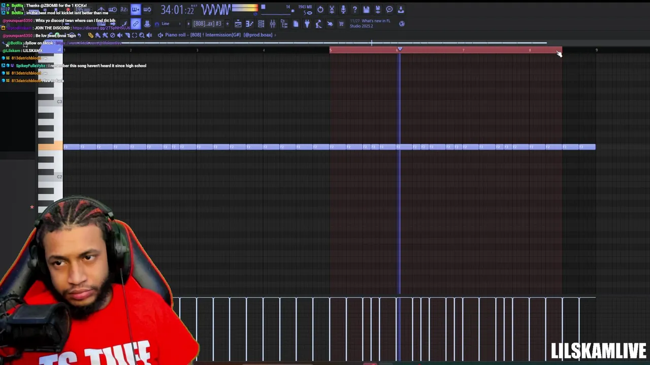Click bar 2 on the timeline ruler
The width and height of the screenshot is (650, 365).
click(131, 50)
